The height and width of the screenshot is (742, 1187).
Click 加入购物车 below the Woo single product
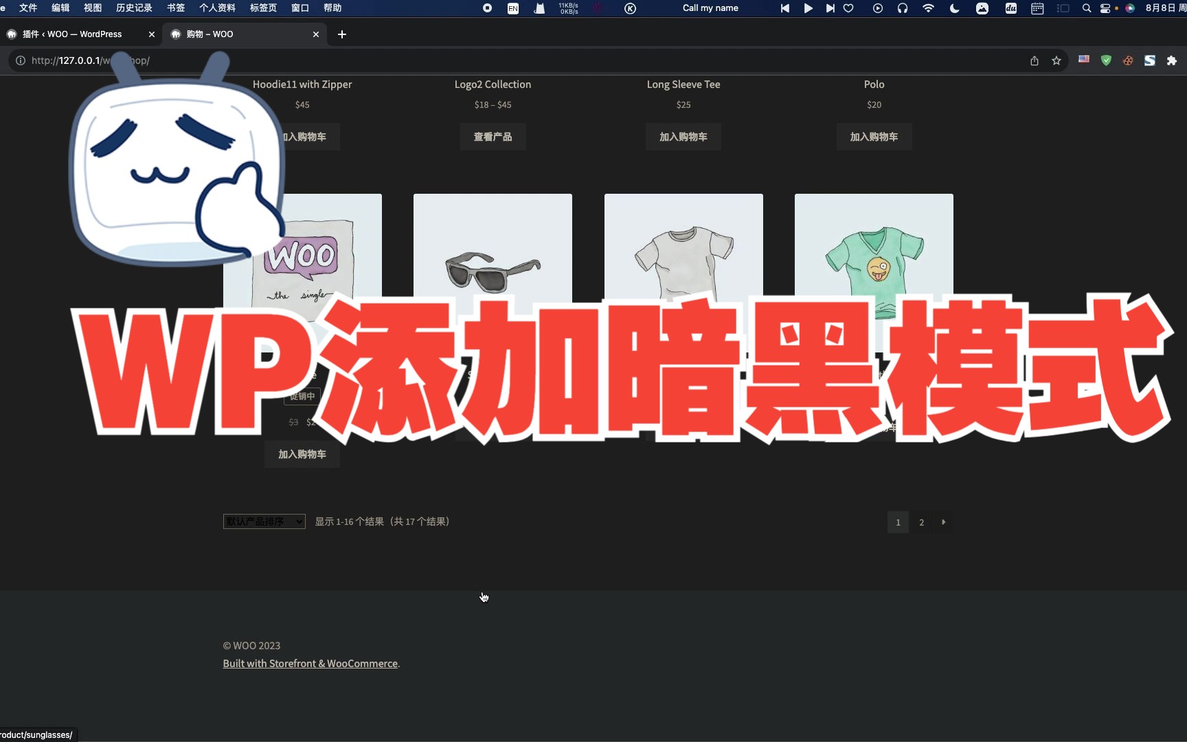pos(302,454)
